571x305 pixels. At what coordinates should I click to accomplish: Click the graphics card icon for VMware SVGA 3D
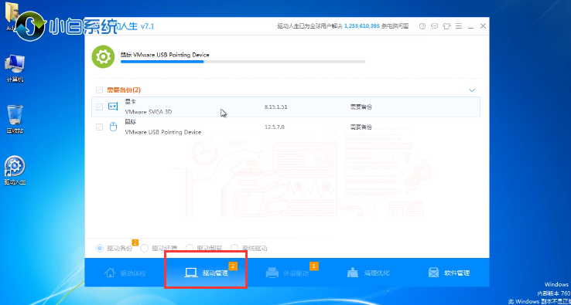tap(113, 107)
